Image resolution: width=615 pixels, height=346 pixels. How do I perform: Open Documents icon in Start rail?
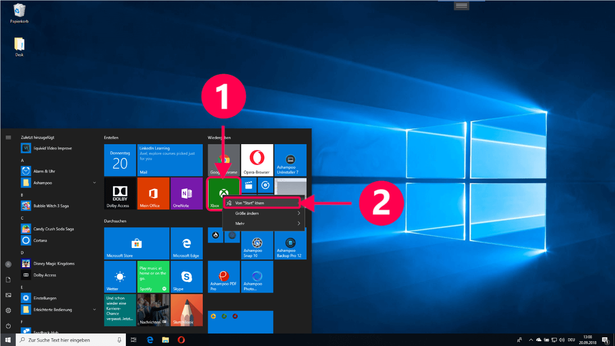8,280
